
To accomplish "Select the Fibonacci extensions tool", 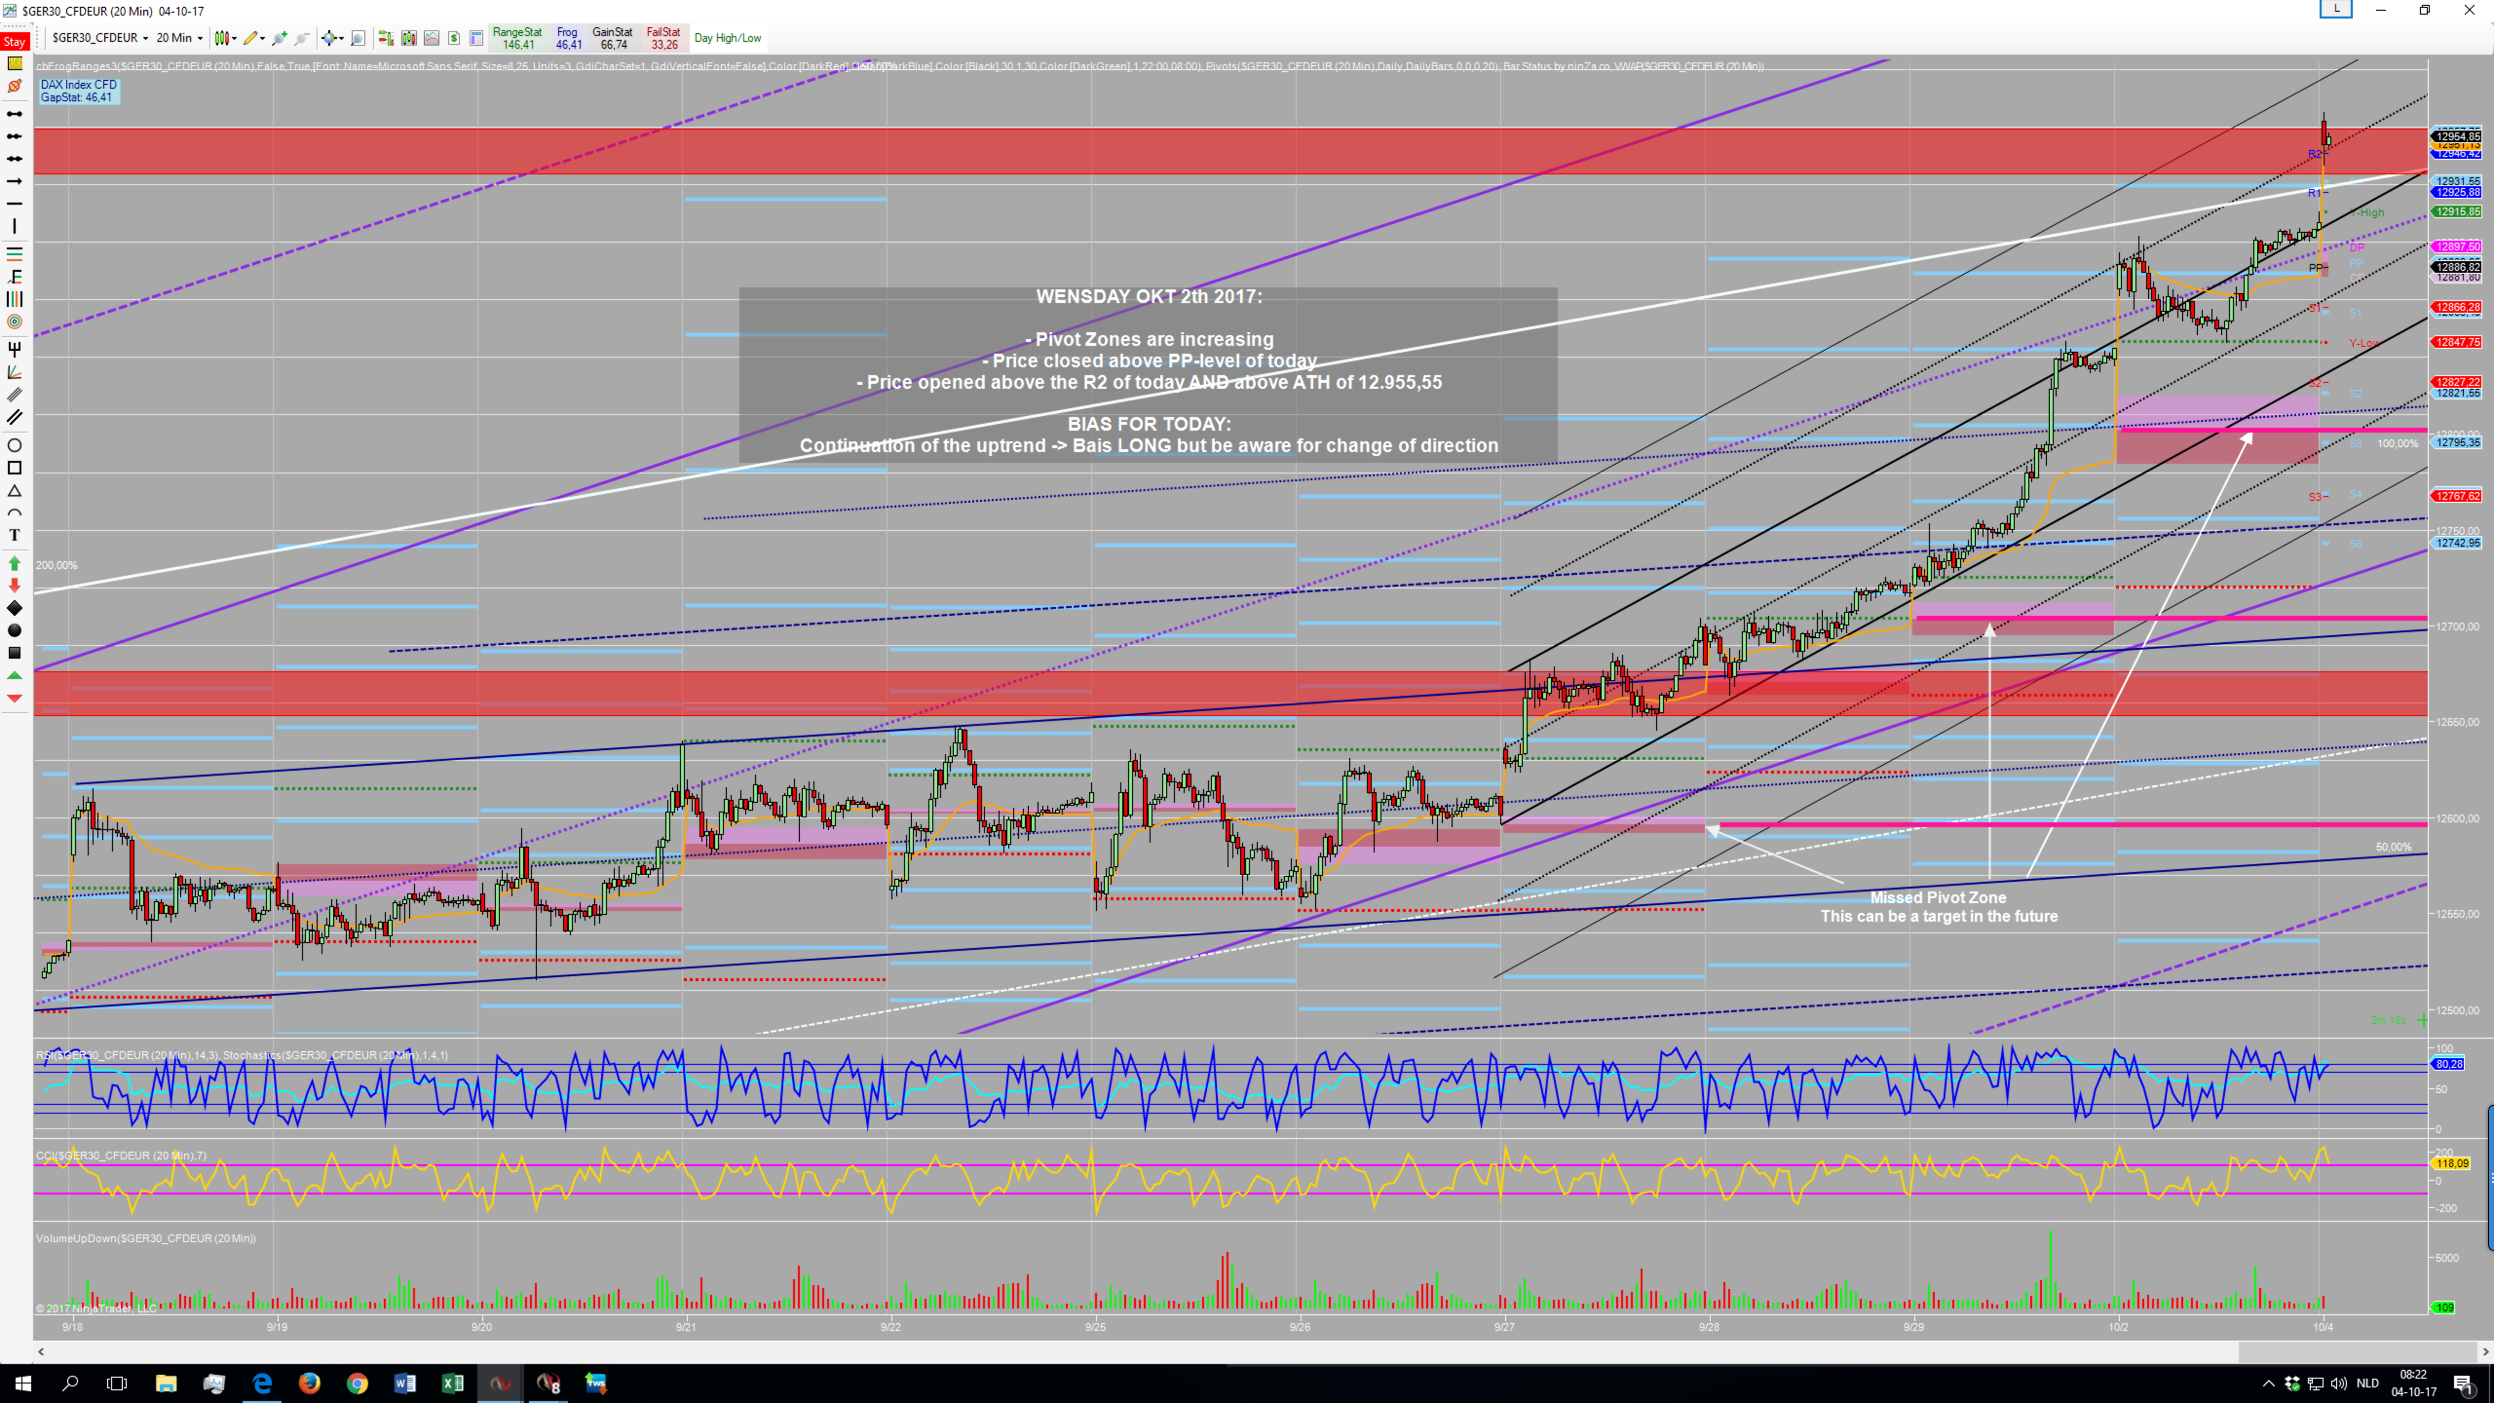I will click(x=15, y=277).
